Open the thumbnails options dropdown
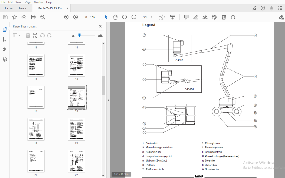Screen dimensions: 285x178 click(x=16, y=35)
